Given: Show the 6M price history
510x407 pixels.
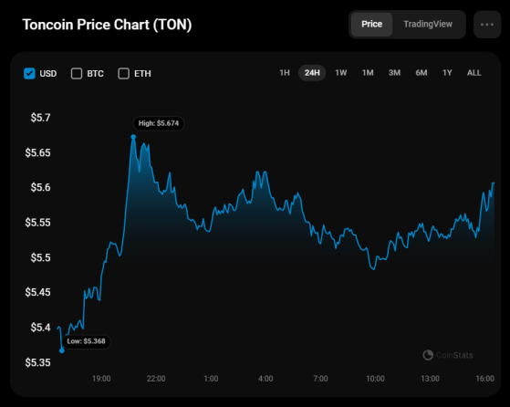Looking at the screenshot, I should (422, 73).
